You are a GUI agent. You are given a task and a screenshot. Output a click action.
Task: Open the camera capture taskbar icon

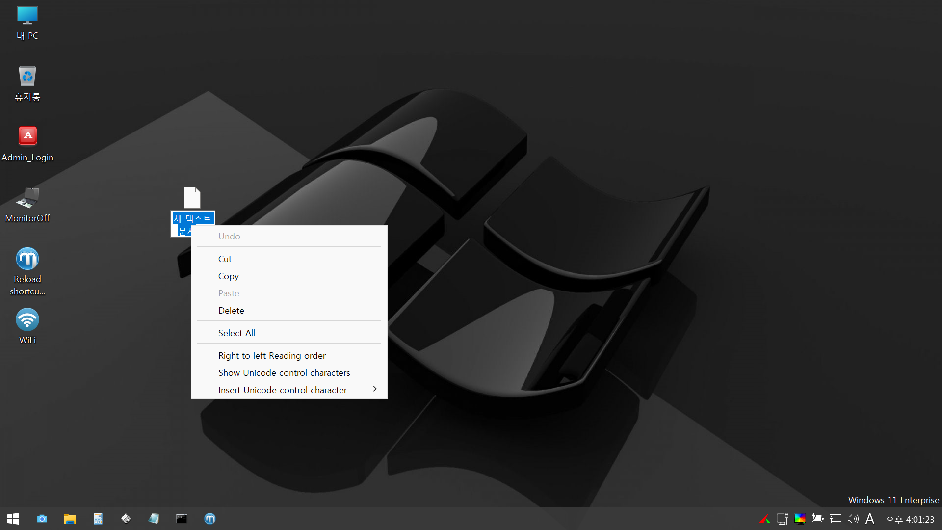[x=42, y=519]
